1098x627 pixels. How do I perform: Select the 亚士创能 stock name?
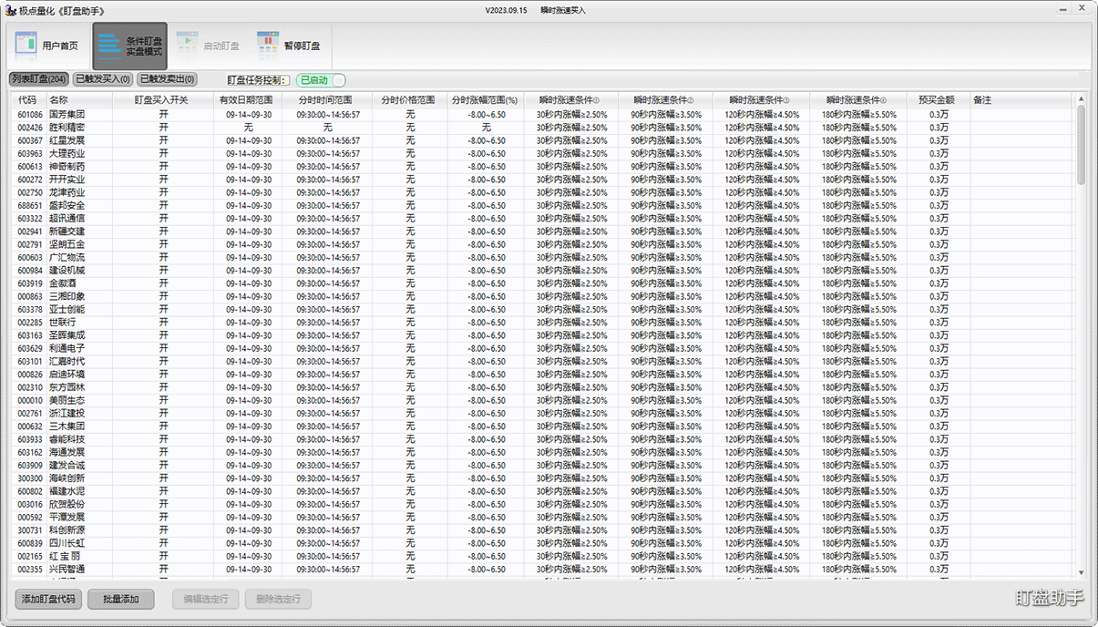[67, 310]
